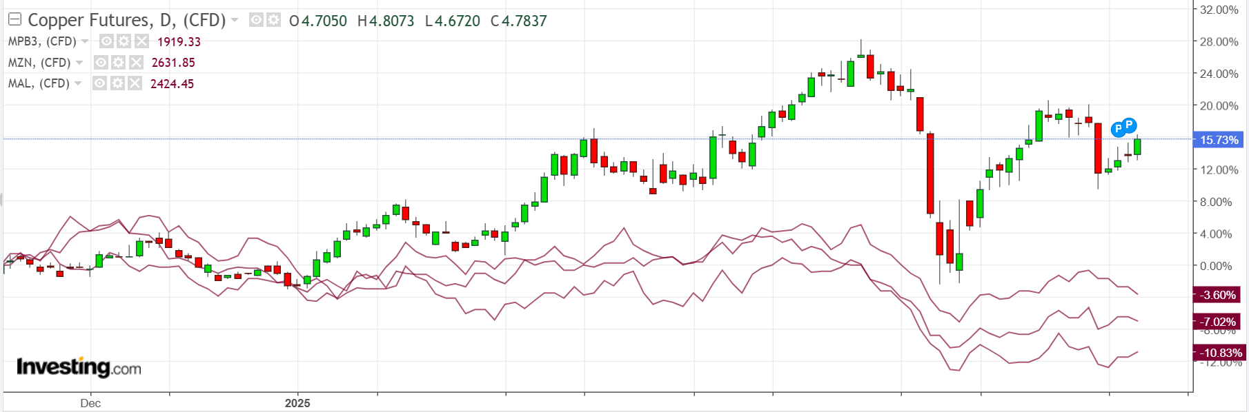Click the -3.60% series price label
The image size is (1249, 412).
(x=1218, y=295)
